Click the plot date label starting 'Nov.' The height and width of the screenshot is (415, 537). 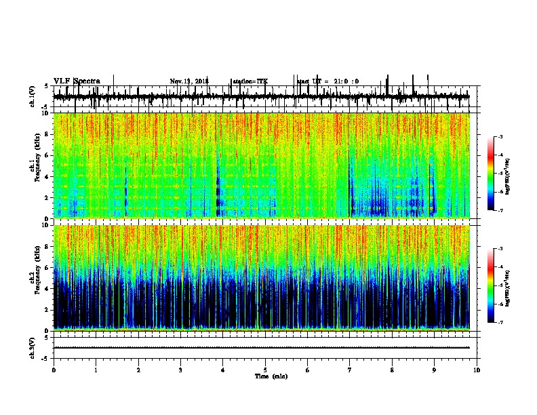click(x=189, y=81)
